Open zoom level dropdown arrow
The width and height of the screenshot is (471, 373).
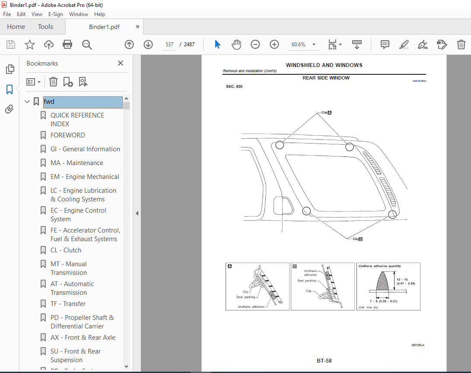pyautogui.click(x=314, y=45)
